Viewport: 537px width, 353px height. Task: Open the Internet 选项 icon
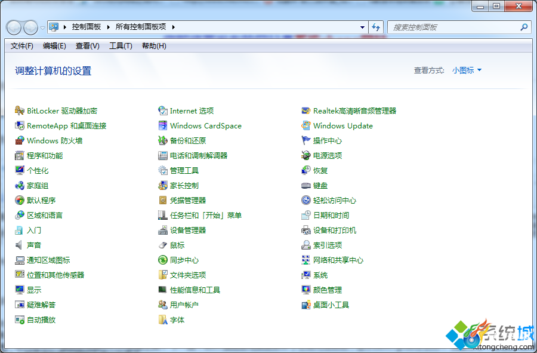tap(163, 110)
